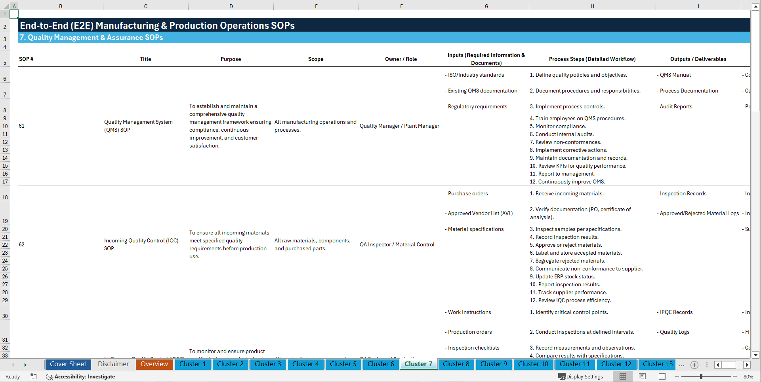Screen dimensions: 761x382
Task: Select the entire column D header
Action: (x=231, y=6)
